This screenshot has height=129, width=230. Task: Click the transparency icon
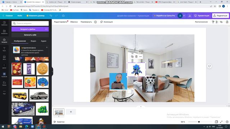(x=217, y=22)
